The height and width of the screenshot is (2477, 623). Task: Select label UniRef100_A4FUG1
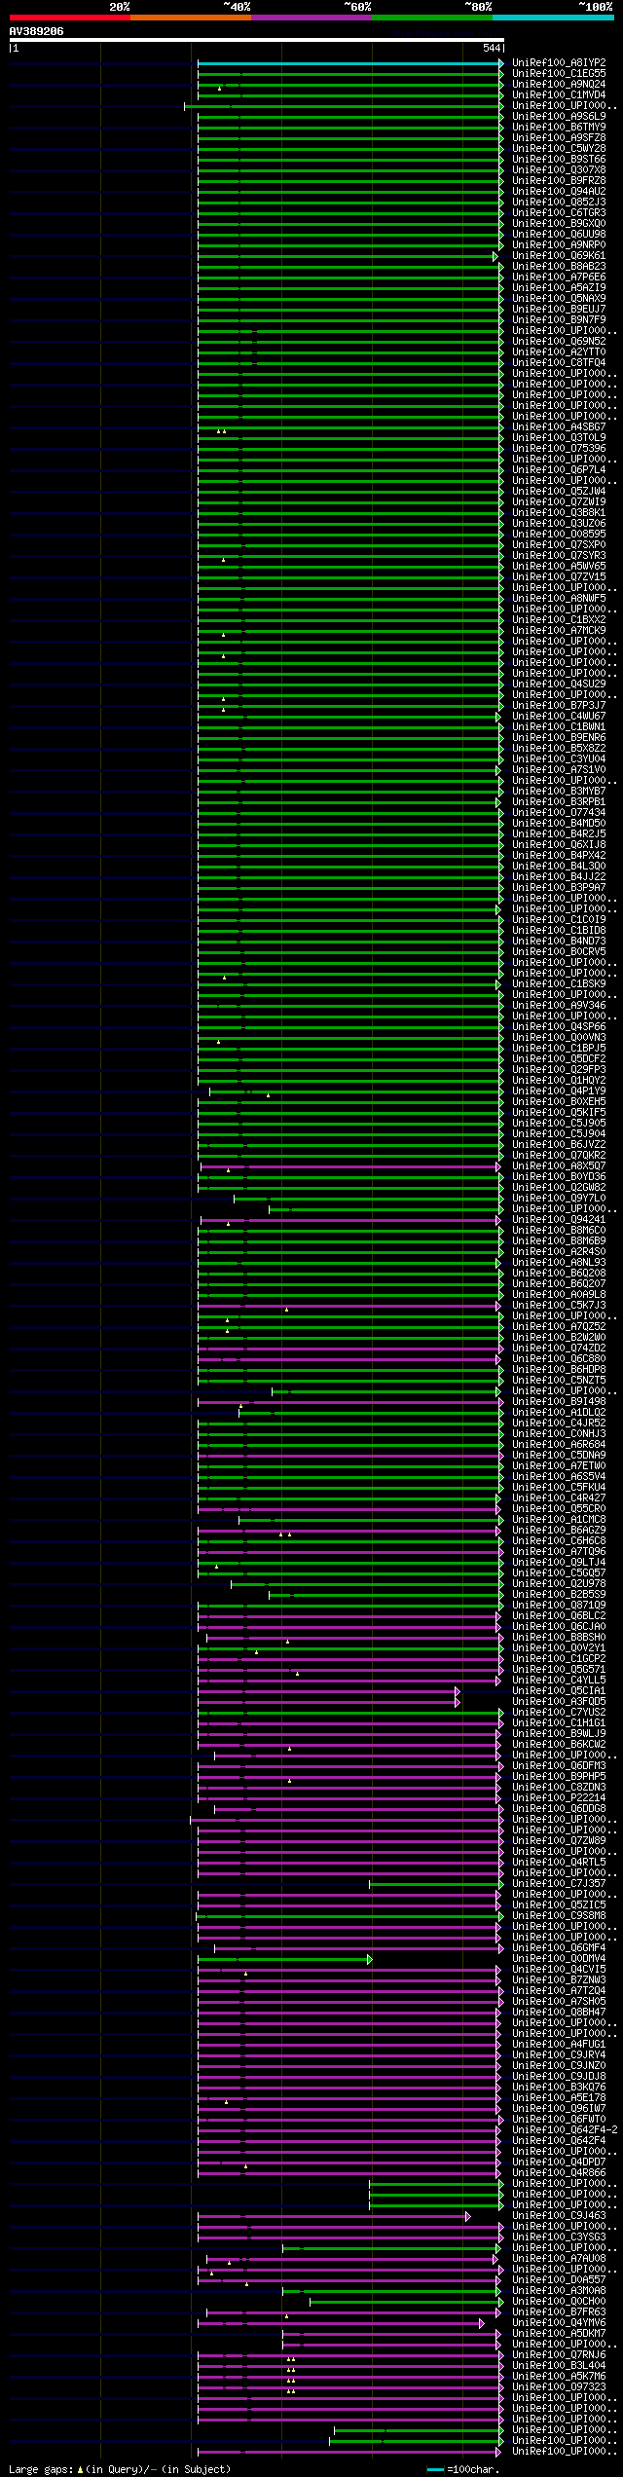(559, 2045)
